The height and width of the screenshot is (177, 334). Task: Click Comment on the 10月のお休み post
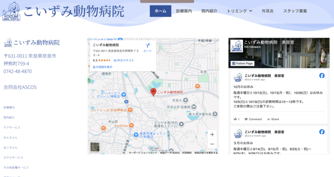[253, 119]
